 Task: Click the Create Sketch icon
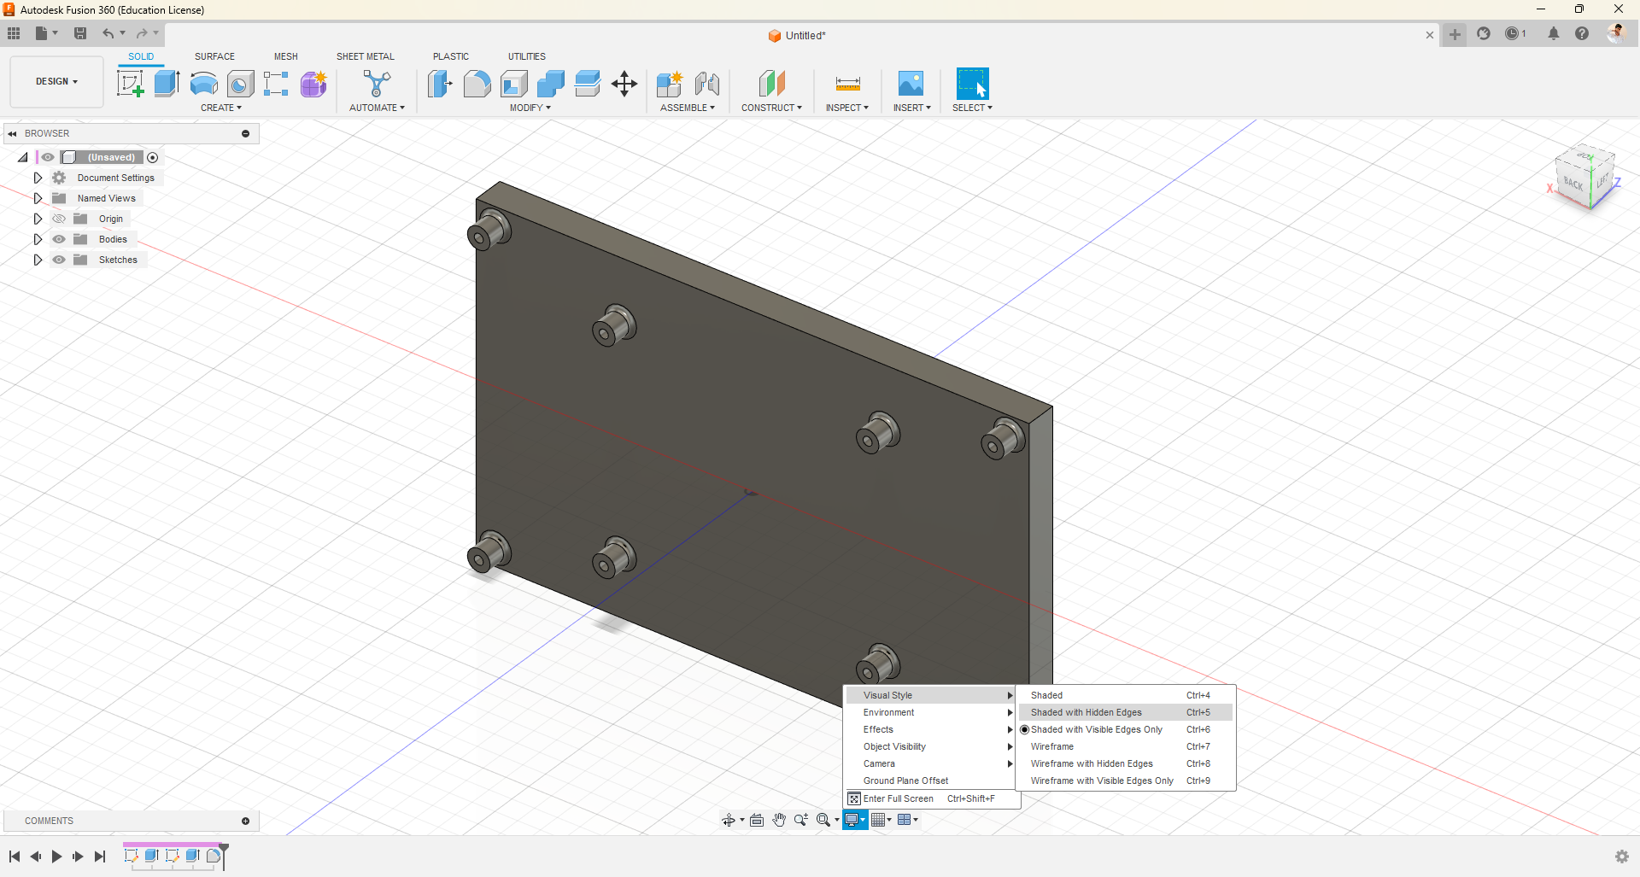pyautogui.click(x=130, y=84)
